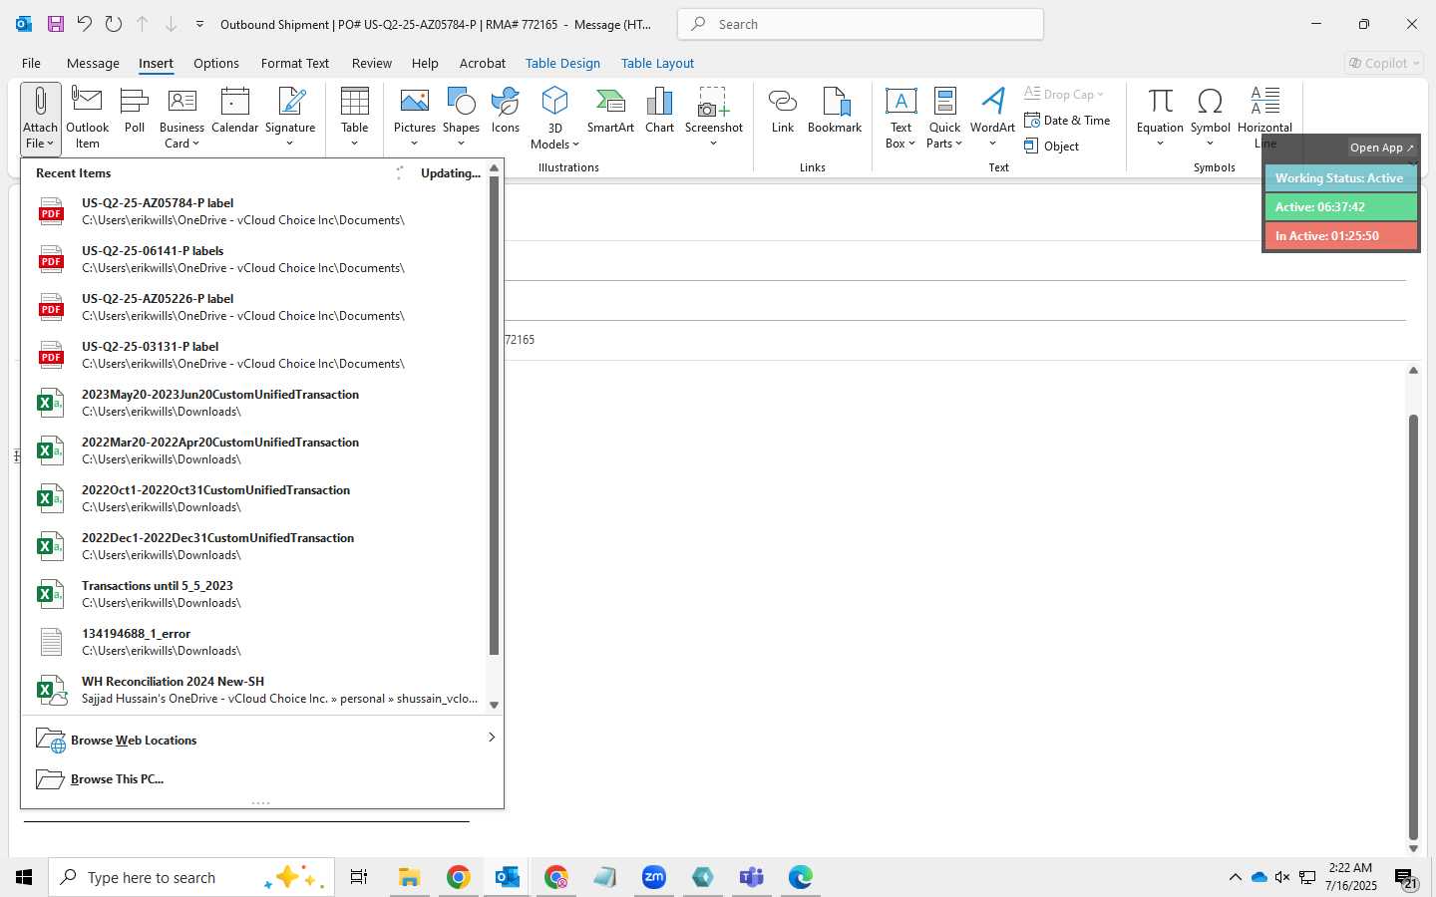The height and width of the screenshot is (897, 1436).
Task: Customize the Quick Access Toolbar
Action: pos(199,24)
